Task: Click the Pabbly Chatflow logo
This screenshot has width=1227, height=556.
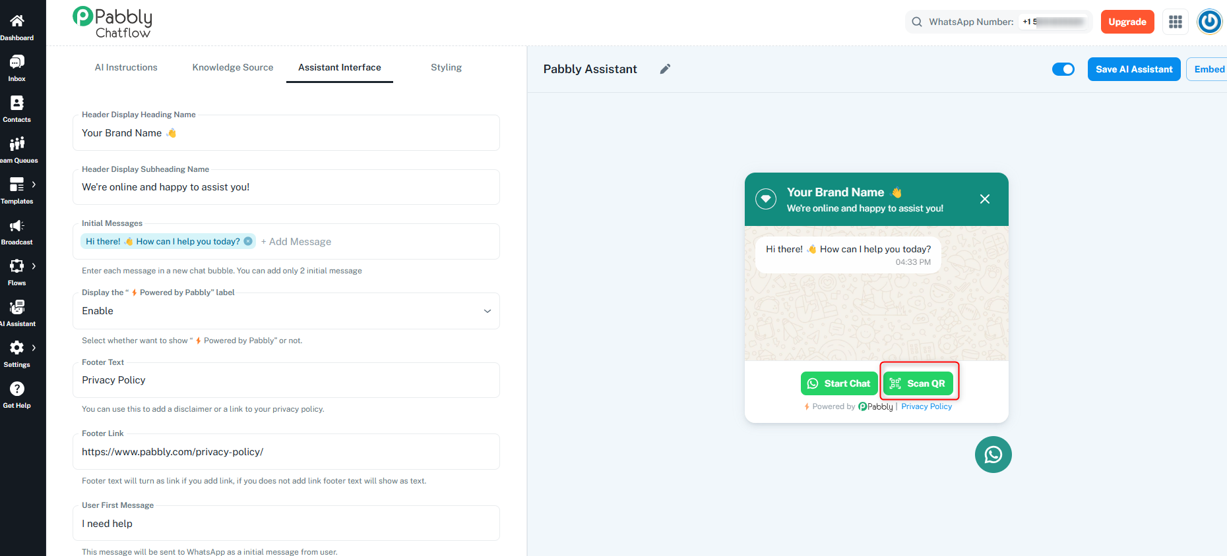Action: [112, 22]
